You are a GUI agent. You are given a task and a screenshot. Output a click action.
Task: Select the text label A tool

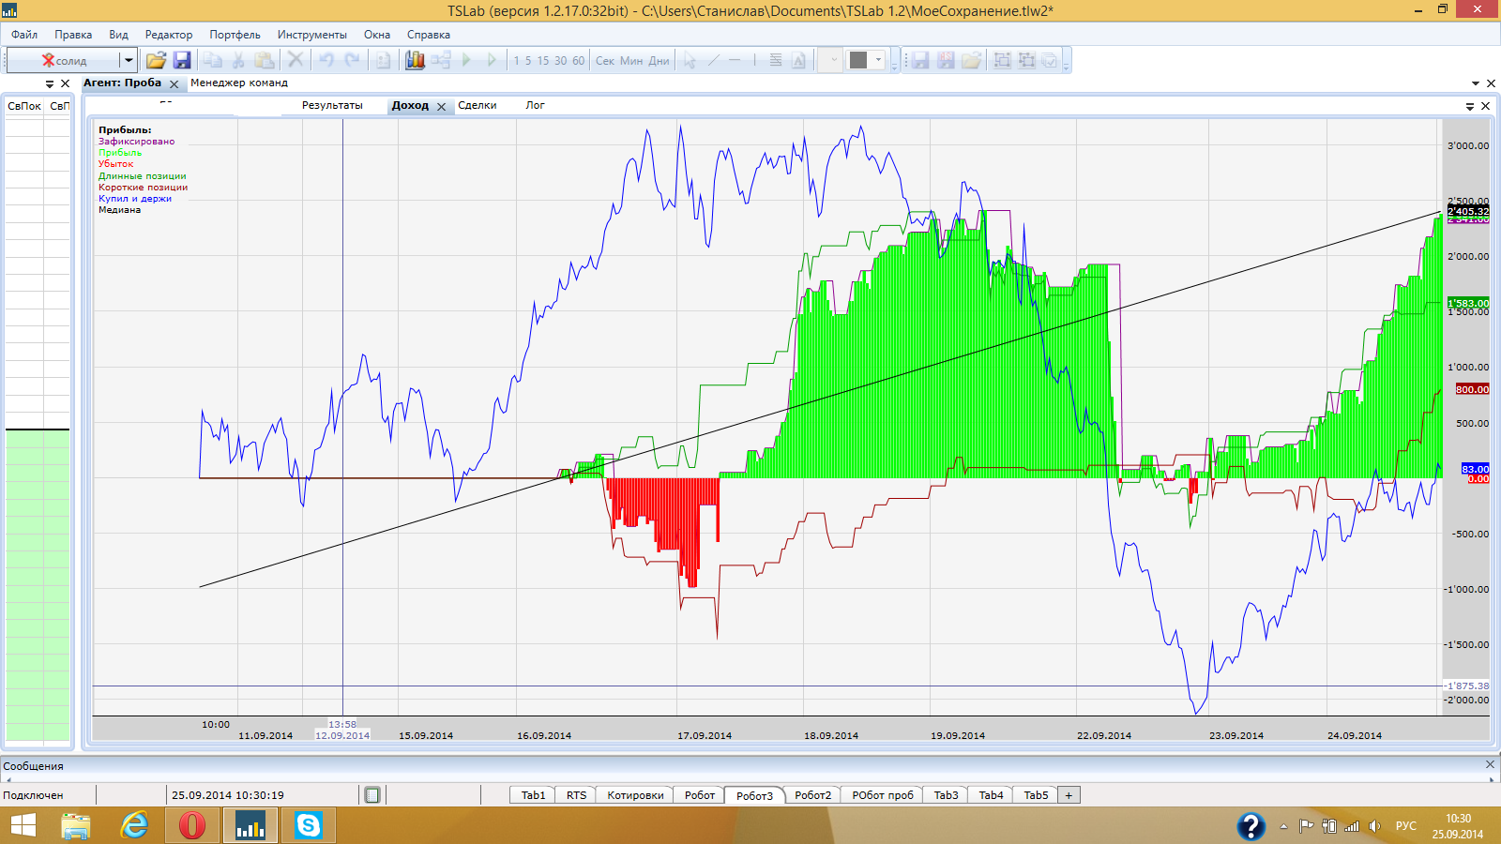tap(798, 60)
